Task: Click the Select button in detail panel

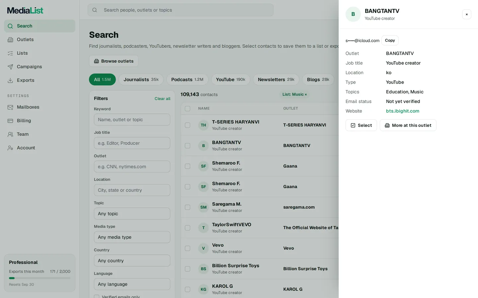Action: [361, 125]
